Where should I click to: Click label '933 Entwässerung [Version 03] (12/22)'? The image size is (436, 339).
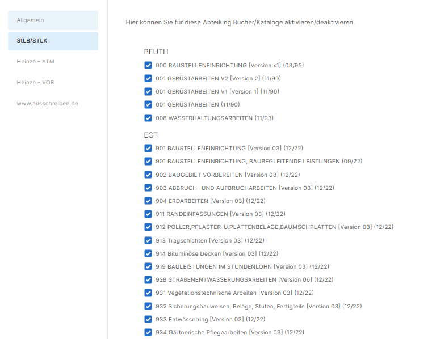tap(211, 320)
